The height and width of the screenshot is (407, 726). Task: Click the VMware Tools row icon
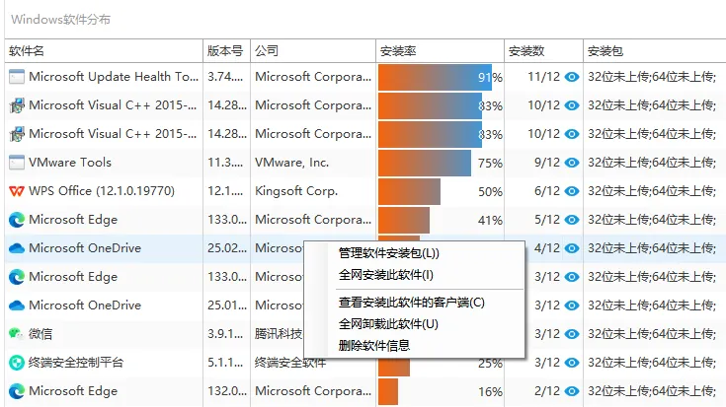coord(17,163)
